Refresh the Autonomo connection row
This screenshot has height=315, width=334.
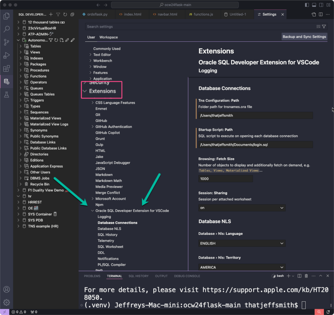(56, 40)
